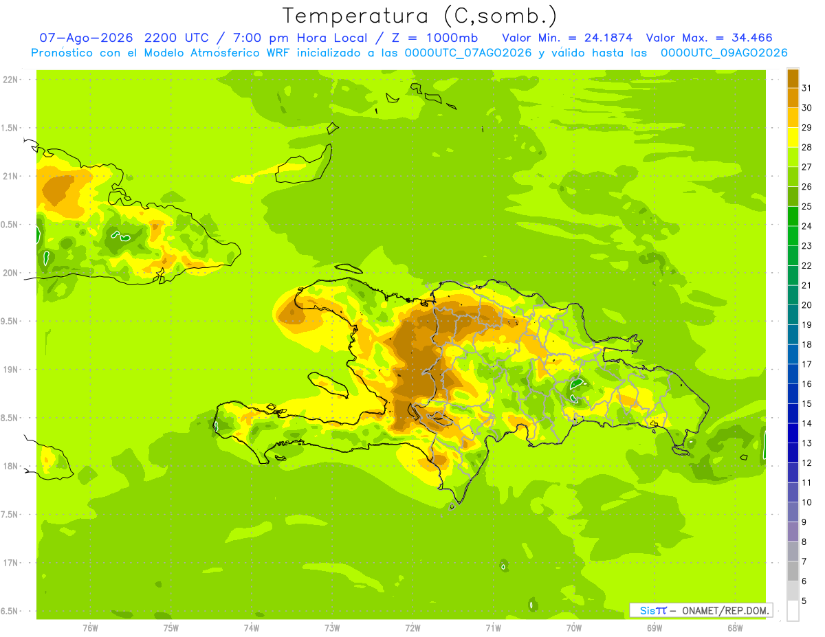
Task: Pick the legend swatch between 30 and 31
Action: [793, 98]
